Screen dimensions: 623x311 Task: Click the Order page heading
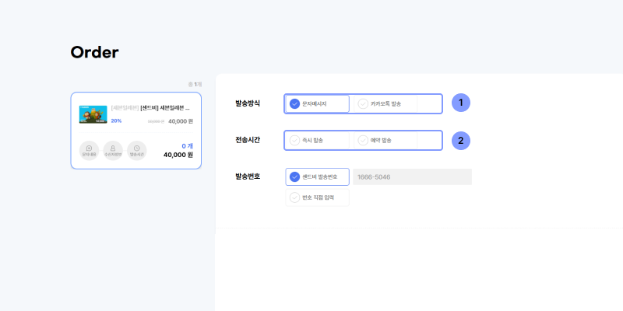(x=94, y=53)
